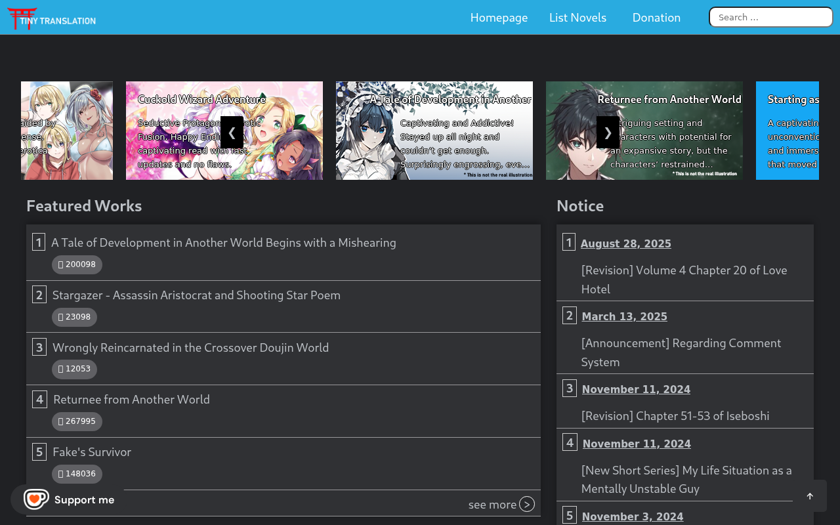Advance carousel with the right arrow
This screenshot has height=525, width=840.
click(x=608, y=133)
